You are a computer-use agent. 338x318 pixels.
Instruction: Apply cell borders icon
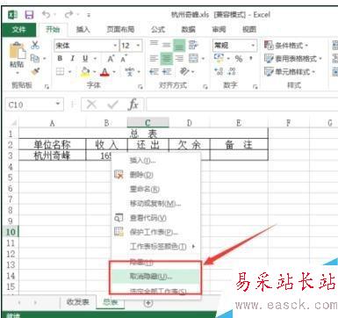pos(61,71)
